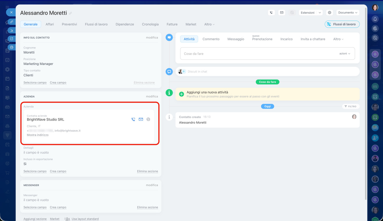The image size is (383, 221).
Task: Click the copy link icon beside contact name
Action: coord(71,13)
